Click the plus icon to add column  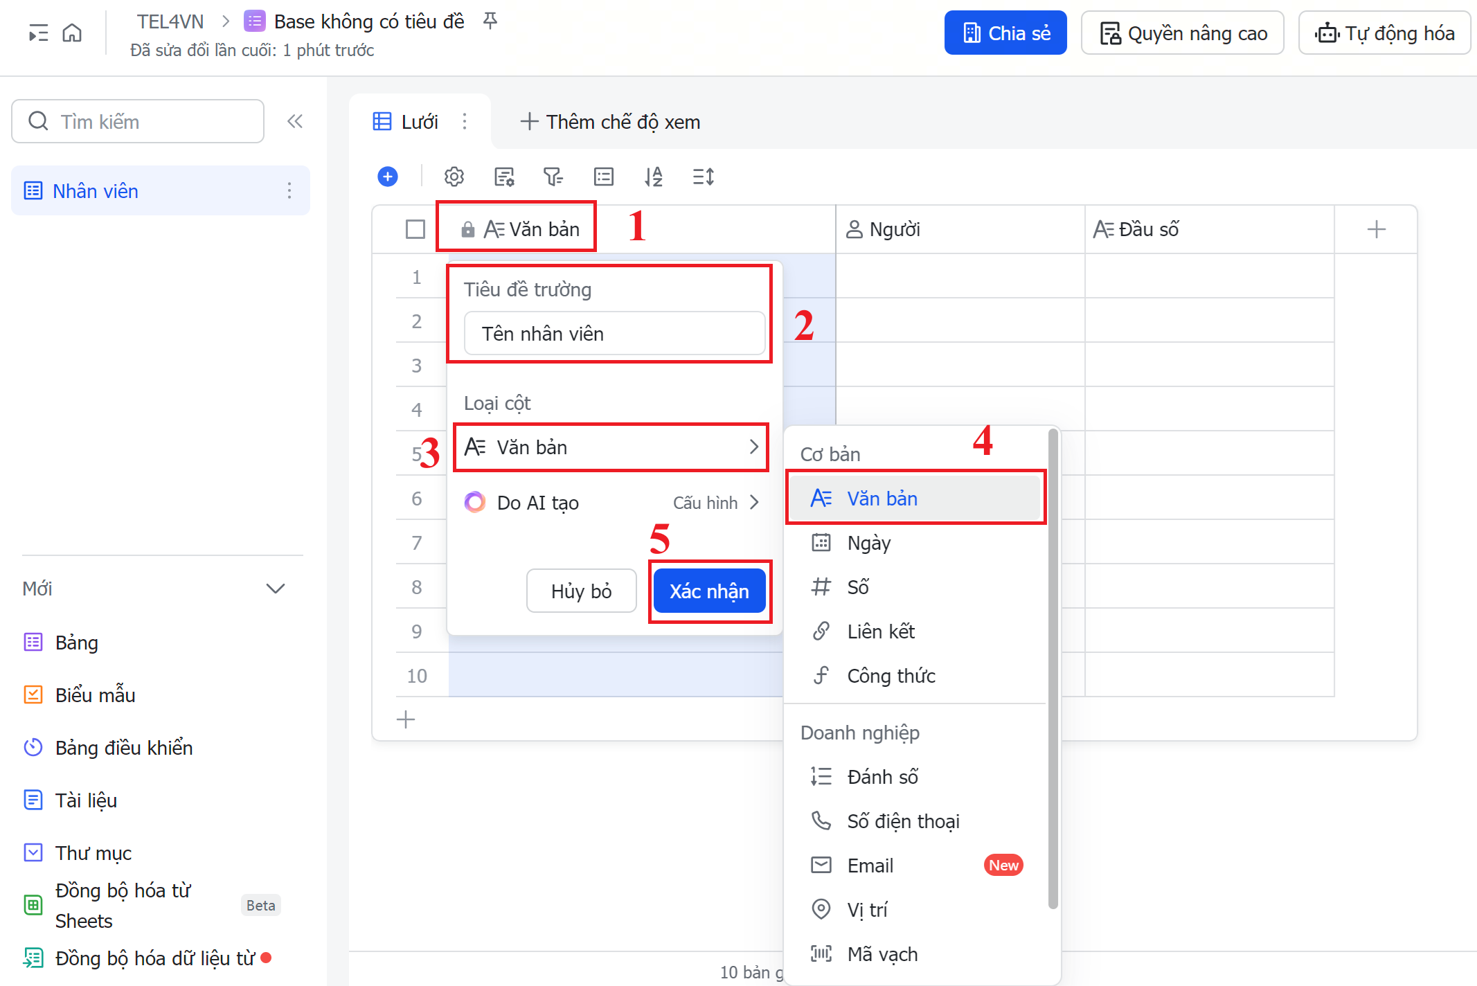tap(1376, 229)
